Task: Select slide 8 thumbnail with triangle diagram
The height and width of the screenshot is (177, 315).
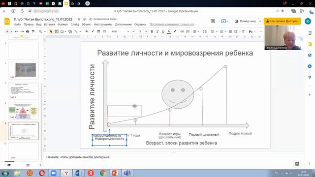Action: pos(23,111)
